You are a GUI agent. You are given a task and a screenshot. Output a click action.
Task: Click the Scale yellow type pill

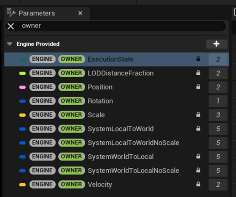[x=22, y=115]
